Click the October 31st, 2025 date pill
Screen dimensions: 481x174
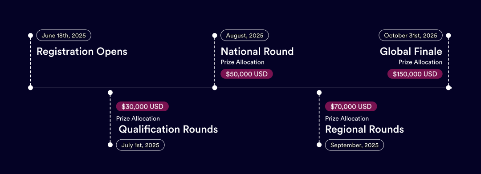click(x=411, y=35)
